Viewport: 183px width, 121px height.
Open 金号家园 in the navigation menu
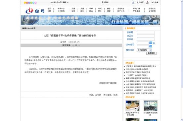coord(152,11)
